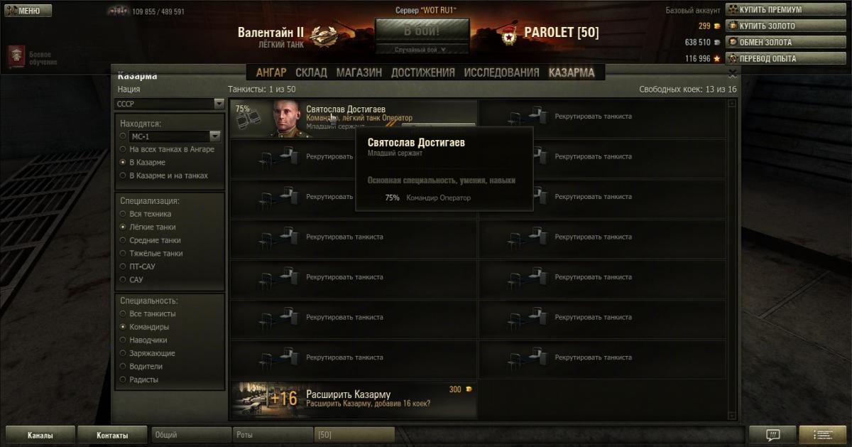This screenshot has width=852, height=447.
Task: Switch to the МАГАЗИН tab
Action: 359,72
